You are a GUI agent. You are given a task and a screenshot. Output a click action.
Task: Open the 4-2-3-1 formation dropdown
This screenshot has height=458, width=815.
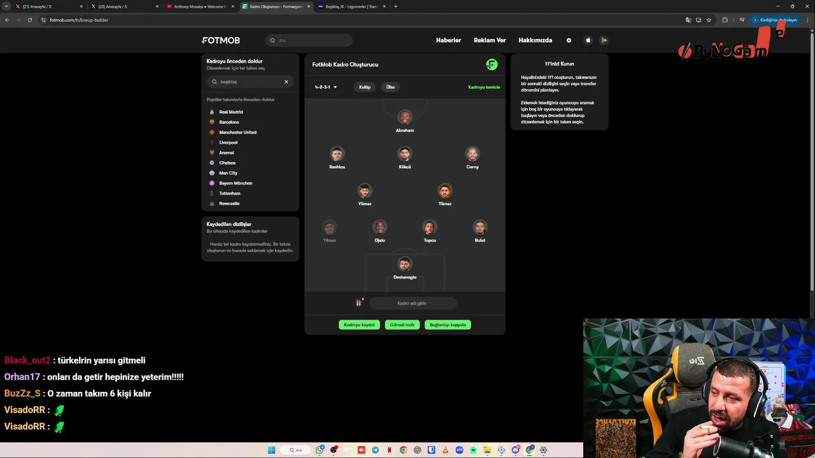(x=326, y=87)
